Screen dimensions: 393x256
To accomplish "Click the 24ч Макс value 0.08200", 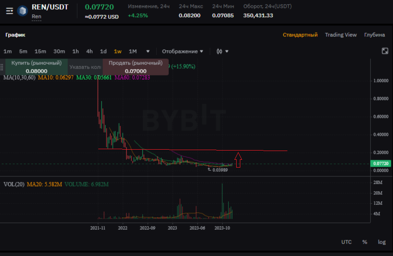I will coord(190,16).
